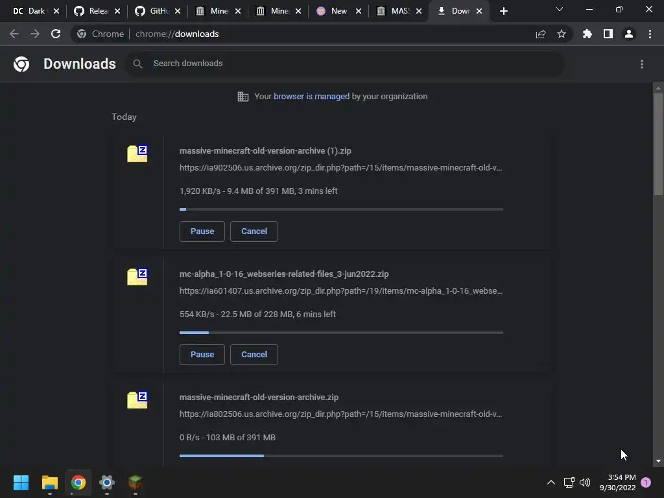Image resolution: width=664 pixels, height=498 pixels.
Task: Cancel the massive-minecraft-old-version-archive (1).zip download
Action: [x=254, y=231]
